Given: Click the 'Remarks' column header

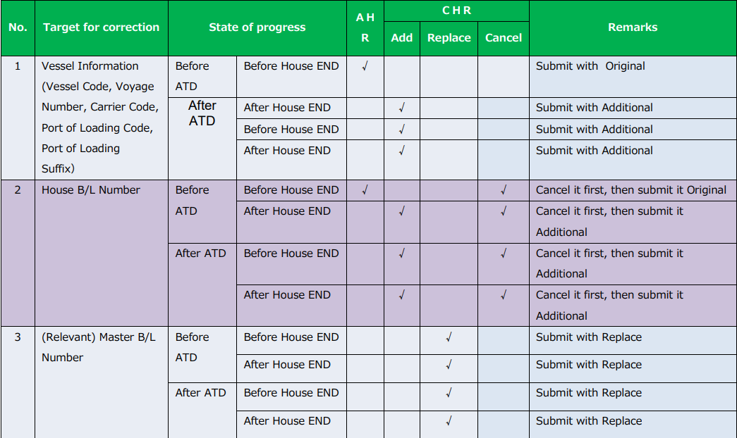Looking at the screenshot, I should pos(633,27).
